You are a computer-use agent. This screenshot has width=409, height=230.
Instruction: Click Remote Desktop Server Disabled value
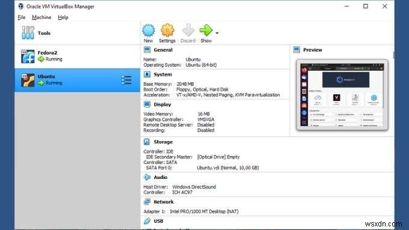tap(206, 125)
